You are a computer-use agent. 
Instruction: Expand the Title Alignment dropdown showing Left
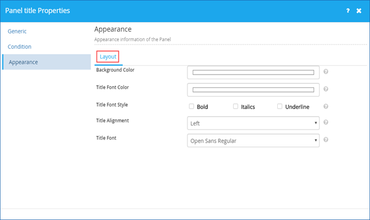(x=253, y=123)
